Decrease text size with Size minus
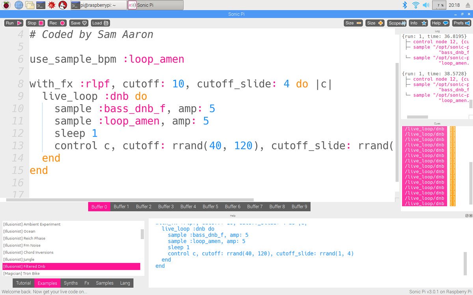The image size is (473, 295). click(x=354, y=23)
